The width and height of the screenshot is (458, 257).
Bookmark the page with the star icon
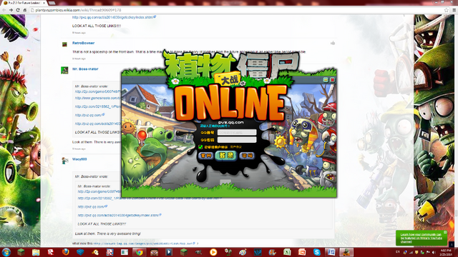tap(447, 10)
